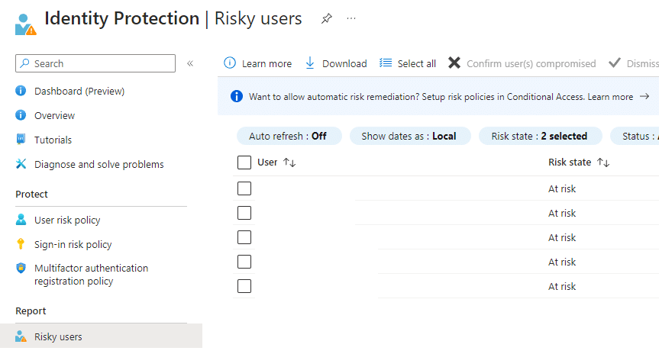Open the Show dates as filter
This screenshot has width=659, height=354.
410,136
